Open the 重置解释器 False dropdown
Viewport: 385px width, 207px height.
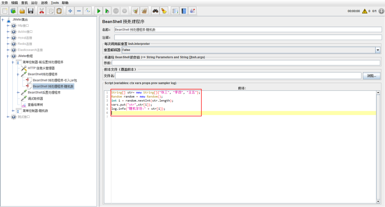[x=378, y=50]
